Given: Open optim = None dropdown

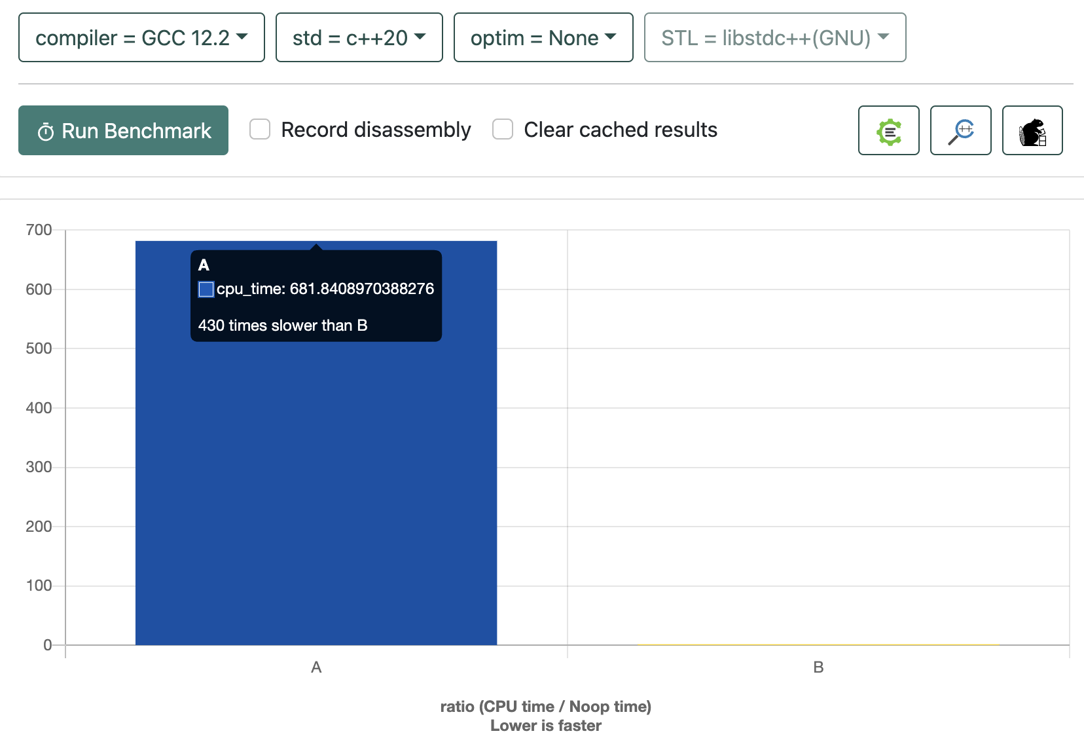Looking at the screenshot, I should [x=543, y=37].
